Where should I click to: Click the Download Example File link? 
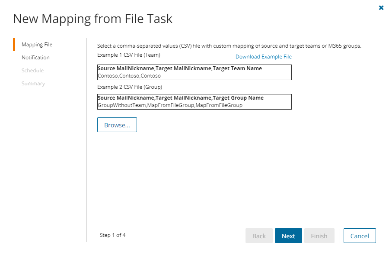pyautogui.click(x=263, y=57)
